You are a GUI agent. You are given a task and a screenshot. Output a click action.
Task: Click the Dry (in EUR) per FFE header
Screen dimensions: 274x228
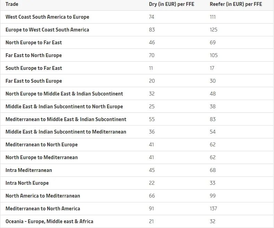pyautogui.click(x=171, y=4)
